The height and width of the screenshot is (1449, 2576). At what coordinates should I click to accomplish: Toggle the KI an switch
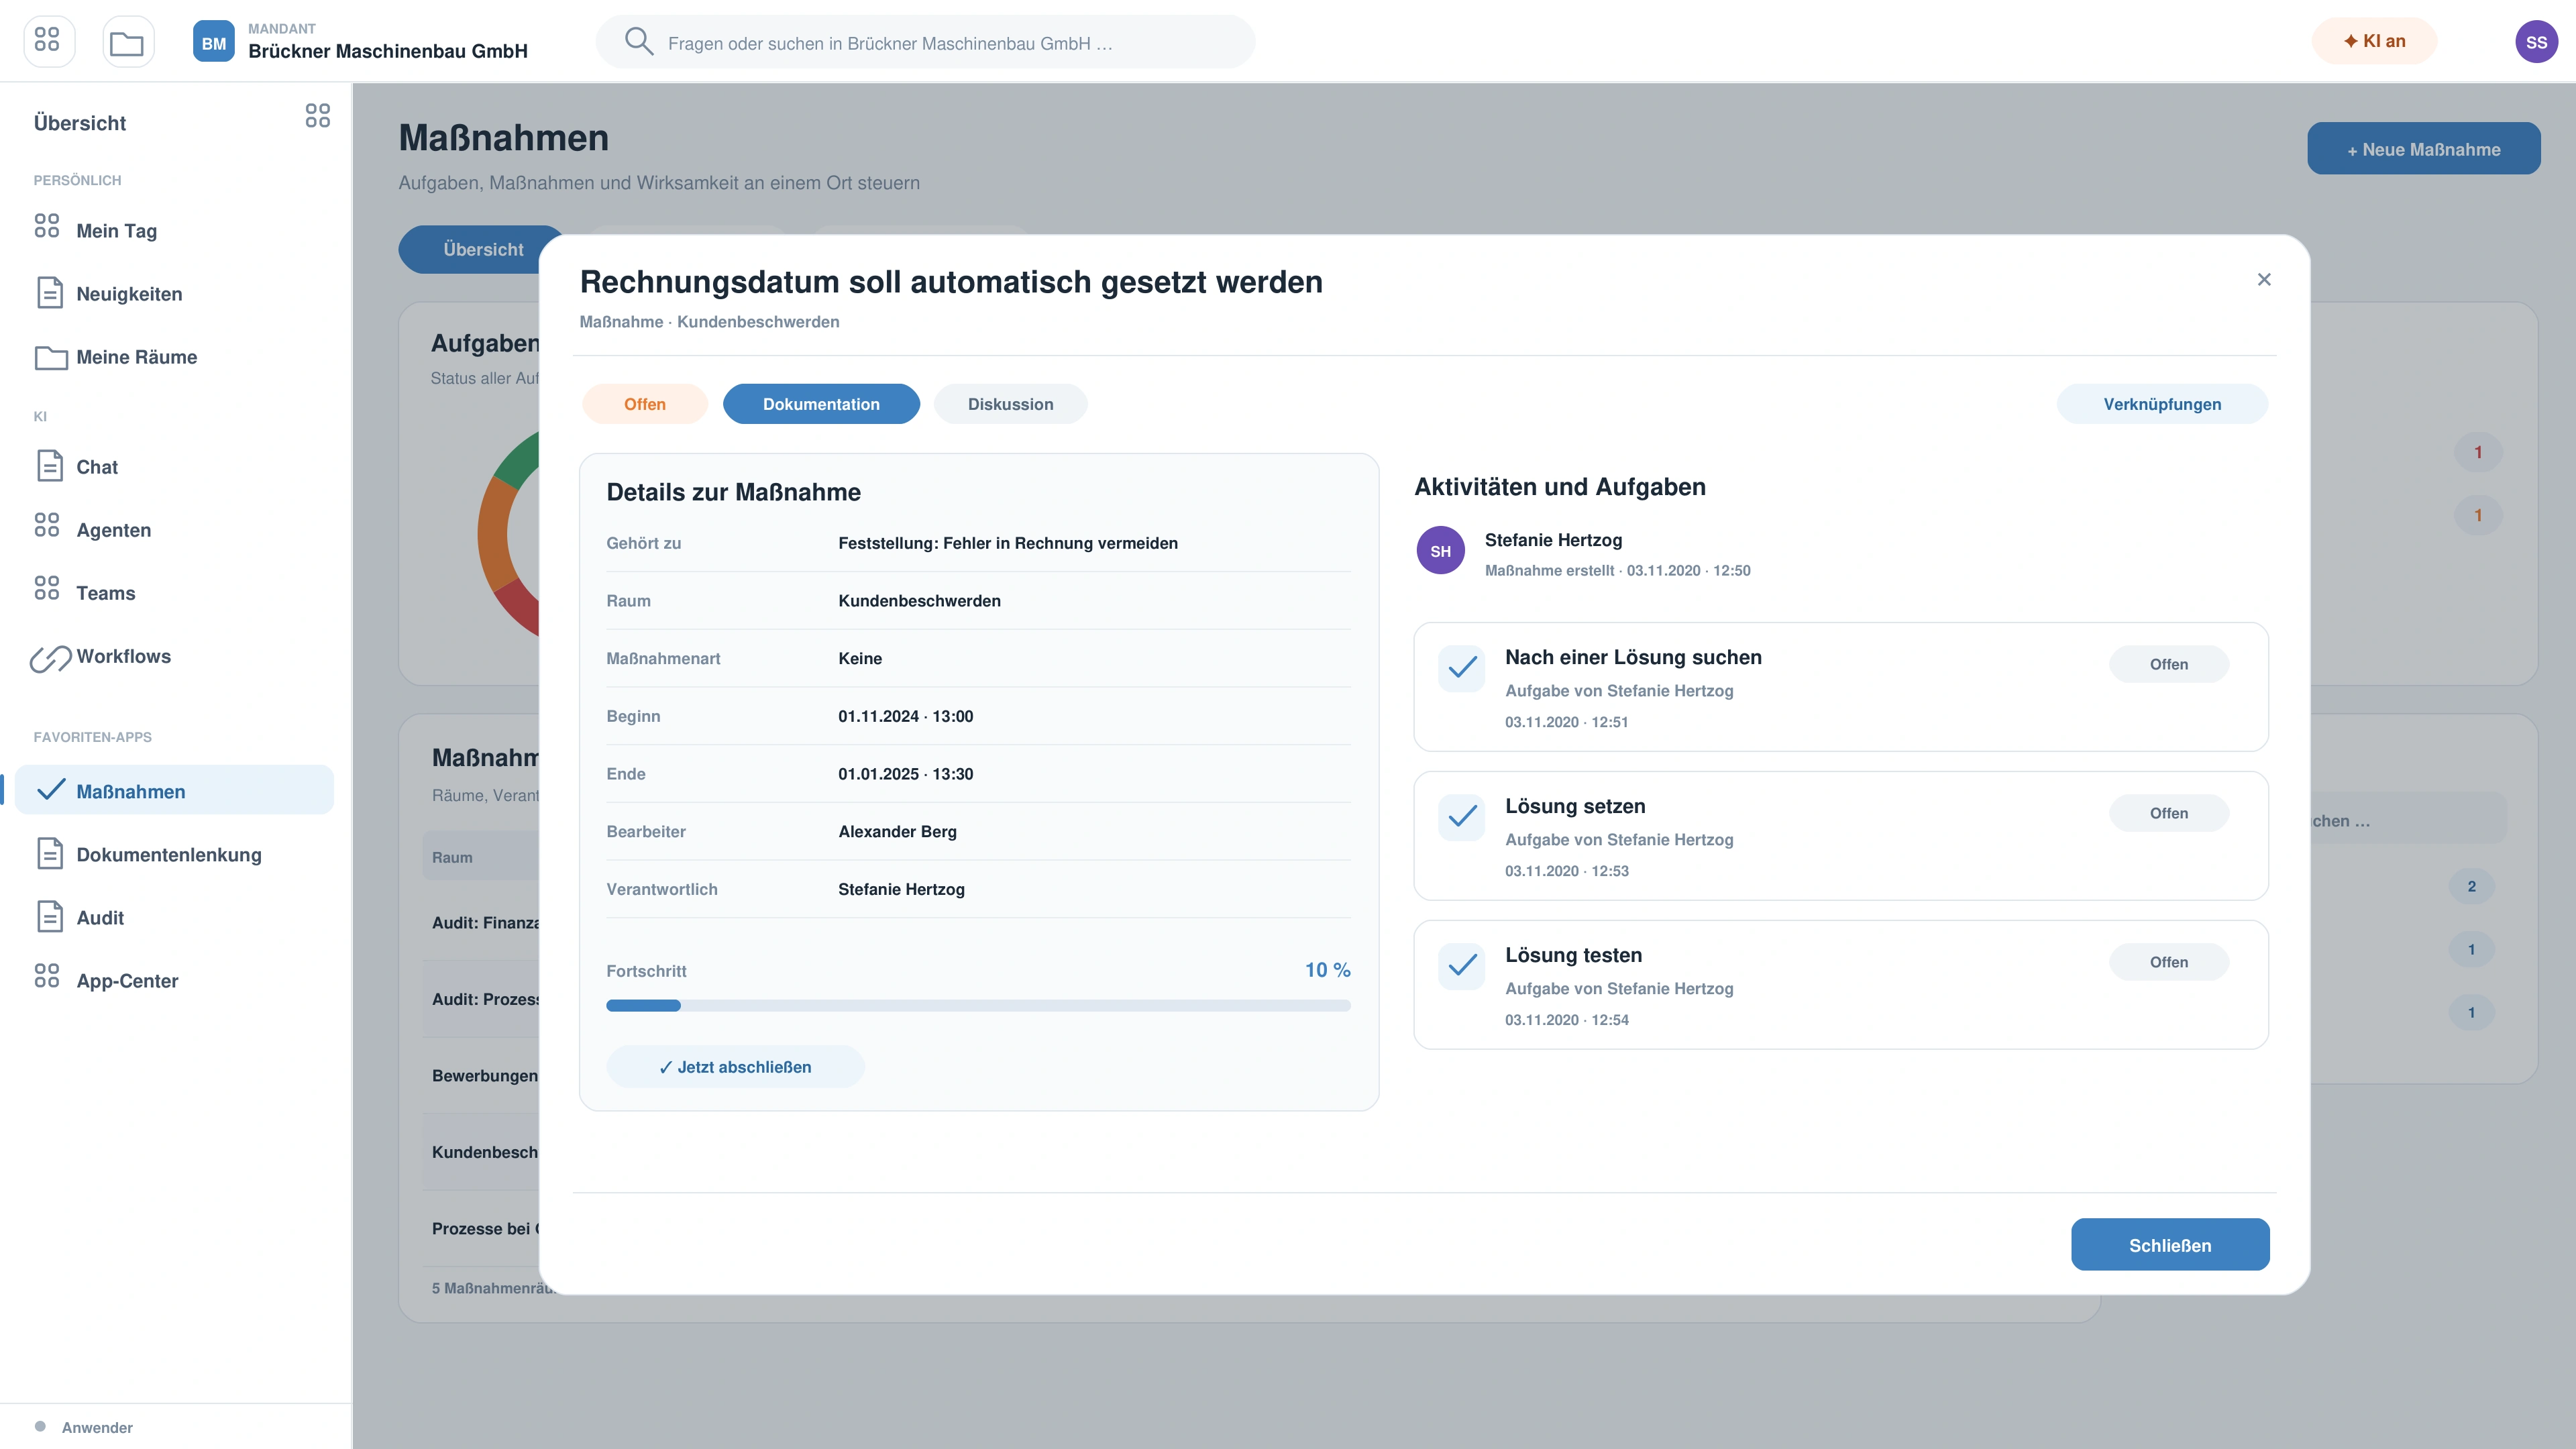click(x=2374, y=41)
